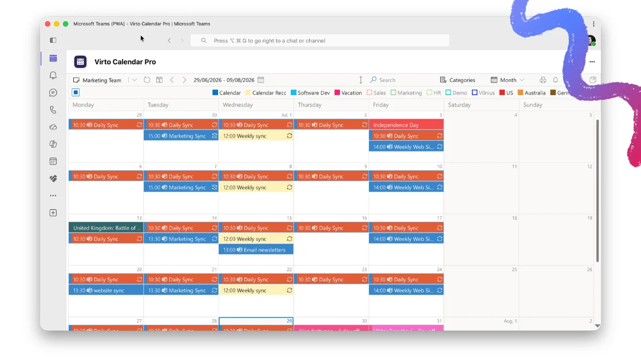Open OneDrive cloud icon in sidebar
The height and width of the screenshot is (361, 641).
point(53,127)
